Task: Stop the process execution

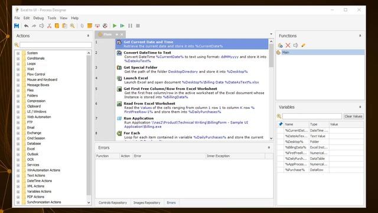Action: tap(138, 26)
